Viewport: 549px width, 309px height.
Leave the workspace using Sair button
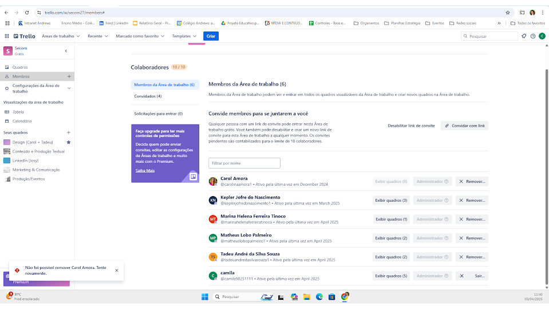pyautogui.click(x=472, y=276)
